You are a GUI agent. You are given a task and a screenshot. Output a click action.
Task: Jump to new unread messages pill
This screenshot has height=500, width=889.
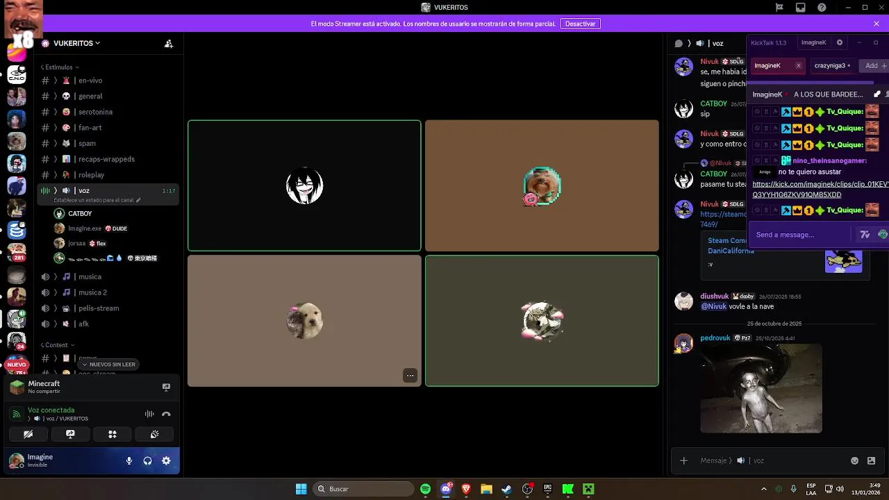(x=108, y=365)
